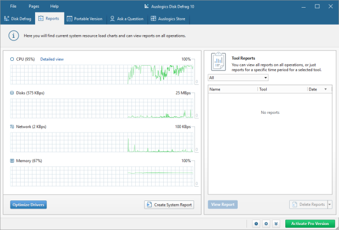Click the CPU chart icon
339x230 pixels.
(x=12, y=59)
